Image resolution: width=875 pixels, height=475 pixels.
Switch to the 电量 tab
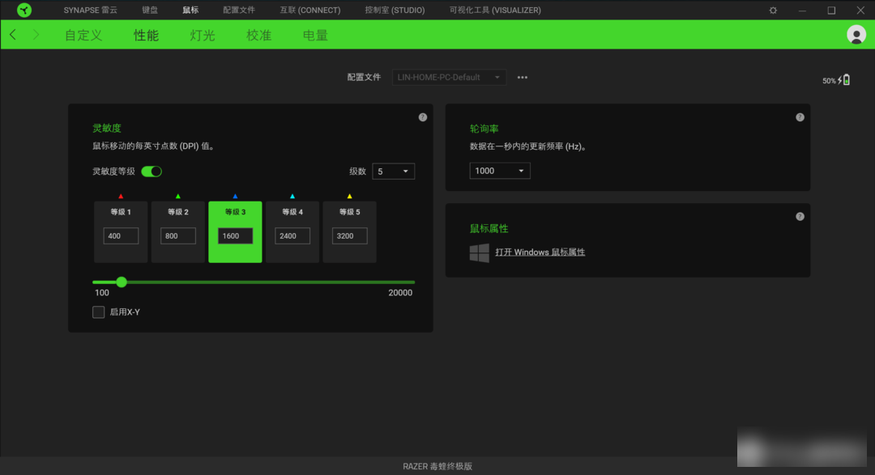(315, 35)
